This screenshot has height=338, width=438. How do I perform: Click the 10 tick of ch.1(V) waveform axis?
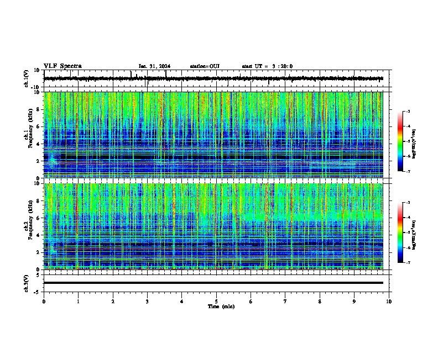pos(37,70)
